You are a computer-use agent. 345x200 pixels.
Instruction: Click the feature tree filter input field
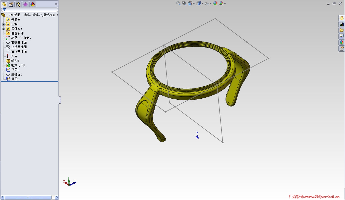pyautogui.click(x=30, y=10)
